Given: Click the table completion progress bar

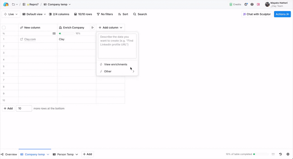Looking at the screenshot, I should point(260,154).
